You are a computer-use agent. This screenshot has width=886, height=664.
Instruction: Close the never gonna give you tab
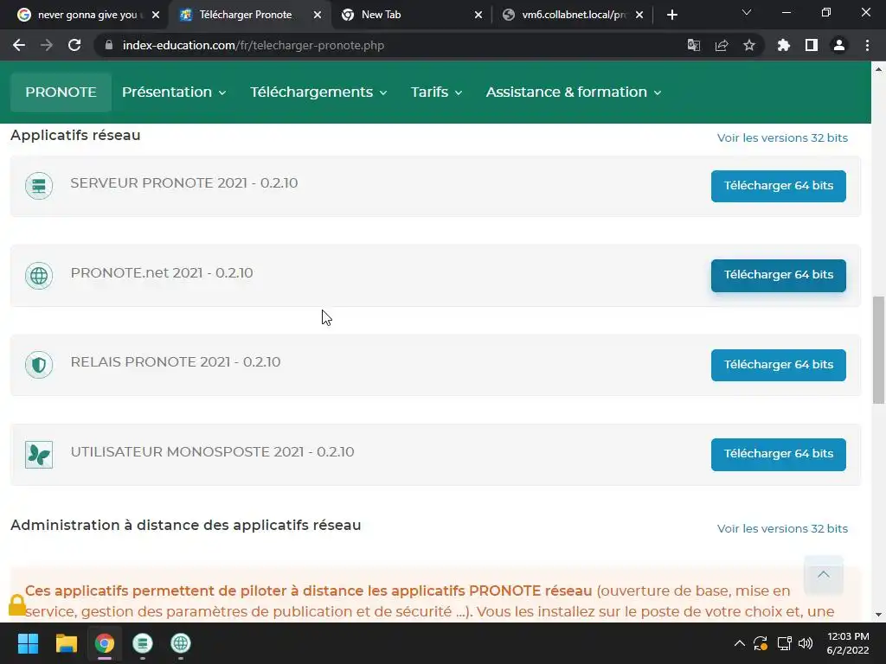point(156,15)
